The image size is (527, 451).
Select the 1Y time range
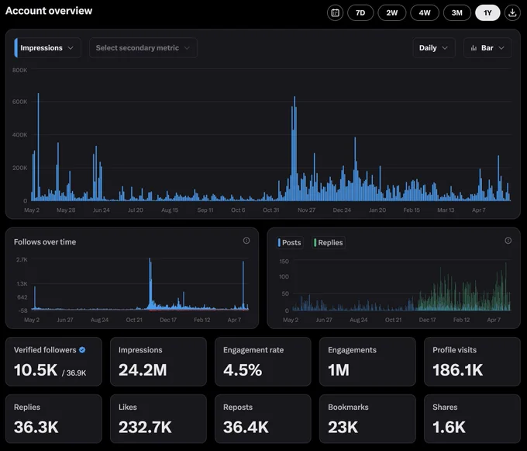[x=487, y=12]
